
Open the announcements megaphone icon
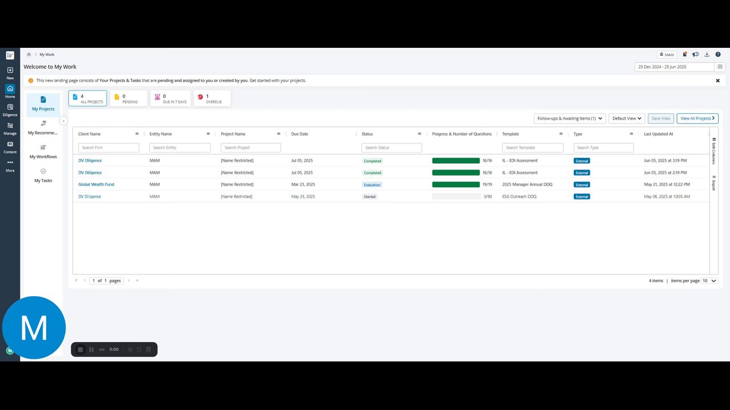696,55
